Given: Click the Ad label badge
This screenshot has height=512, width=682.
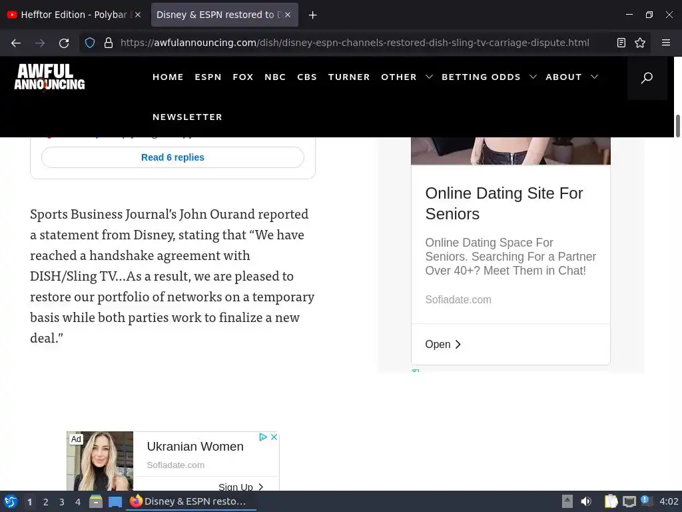Looking at the screenshot, I should coord(76,439).
